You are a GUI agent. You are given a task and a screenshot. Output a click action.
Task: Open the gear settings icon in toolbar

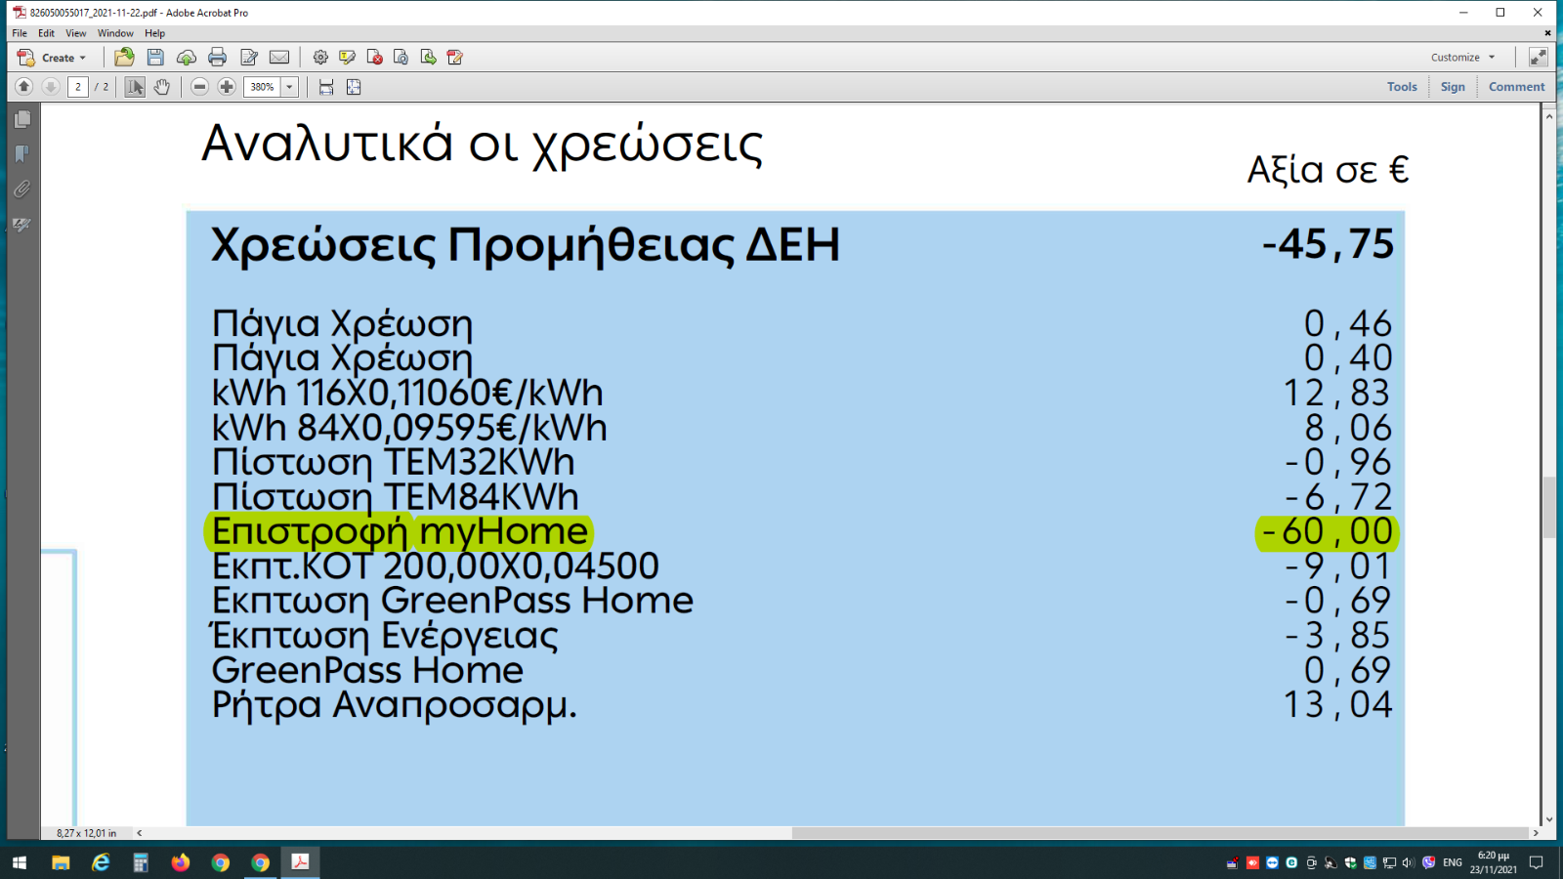pos(320,58)
